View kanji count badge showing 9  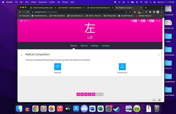pos(143,21)
